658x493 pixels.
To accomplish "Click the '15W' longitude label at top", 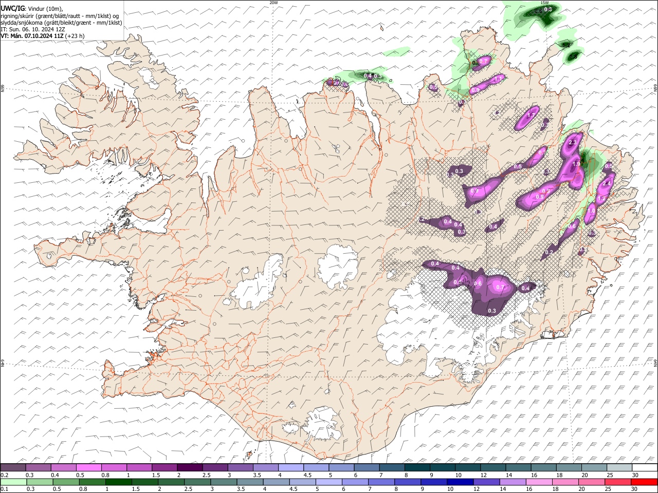I will [x=544, y=3].
